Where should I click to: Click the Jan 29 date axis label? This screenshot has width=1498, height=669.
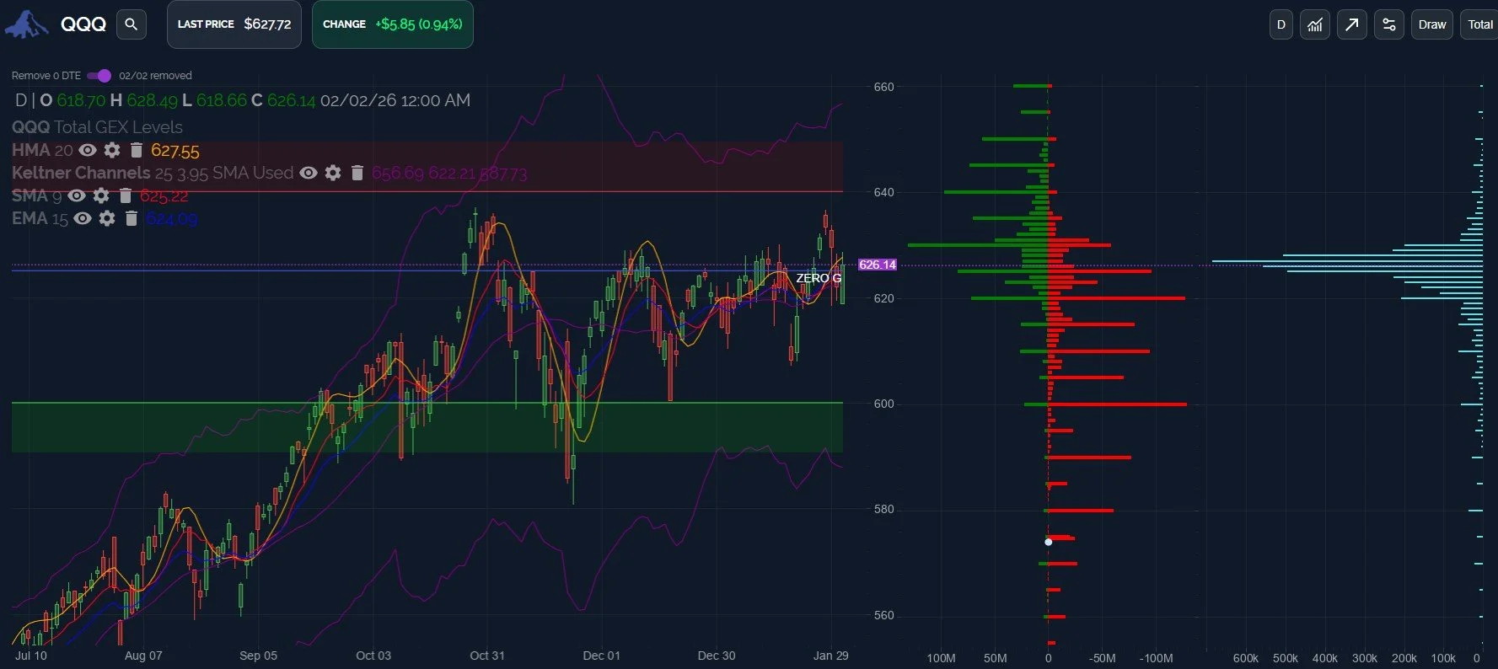[831, 656]
